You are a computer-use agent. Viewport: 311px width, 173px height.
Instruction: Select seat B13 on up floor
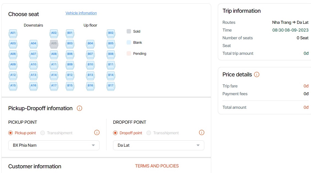coord(90,76)
